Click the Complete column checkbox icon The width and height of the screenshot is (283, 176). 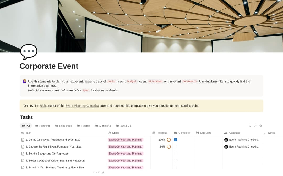pyautogui.click(x=175, y=133)
